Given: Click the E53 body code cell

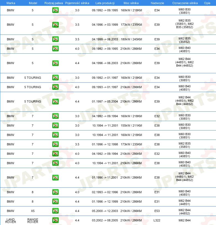Looking at the screenshot, I should click(157, 211).
